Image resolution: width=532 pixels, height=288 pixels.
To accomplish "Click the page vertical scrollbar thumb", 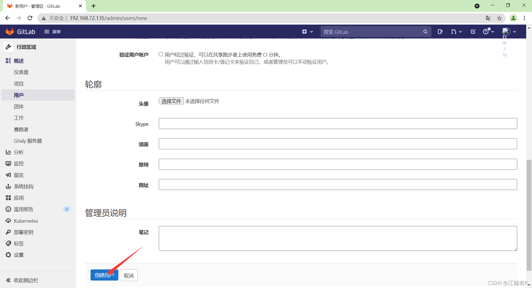I will 529,215.
